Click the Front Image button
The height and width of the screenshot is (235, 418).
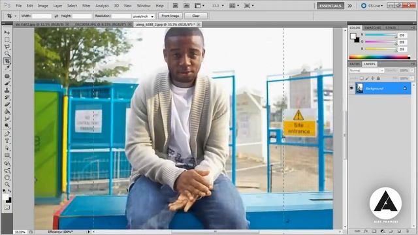170,16
